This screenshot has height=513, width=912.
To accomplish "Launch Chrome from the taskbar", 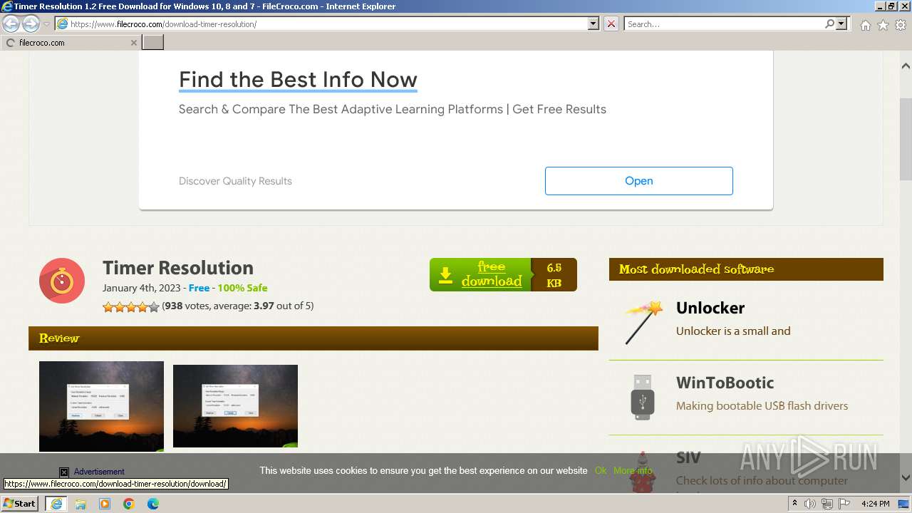I will click(129, 504).
